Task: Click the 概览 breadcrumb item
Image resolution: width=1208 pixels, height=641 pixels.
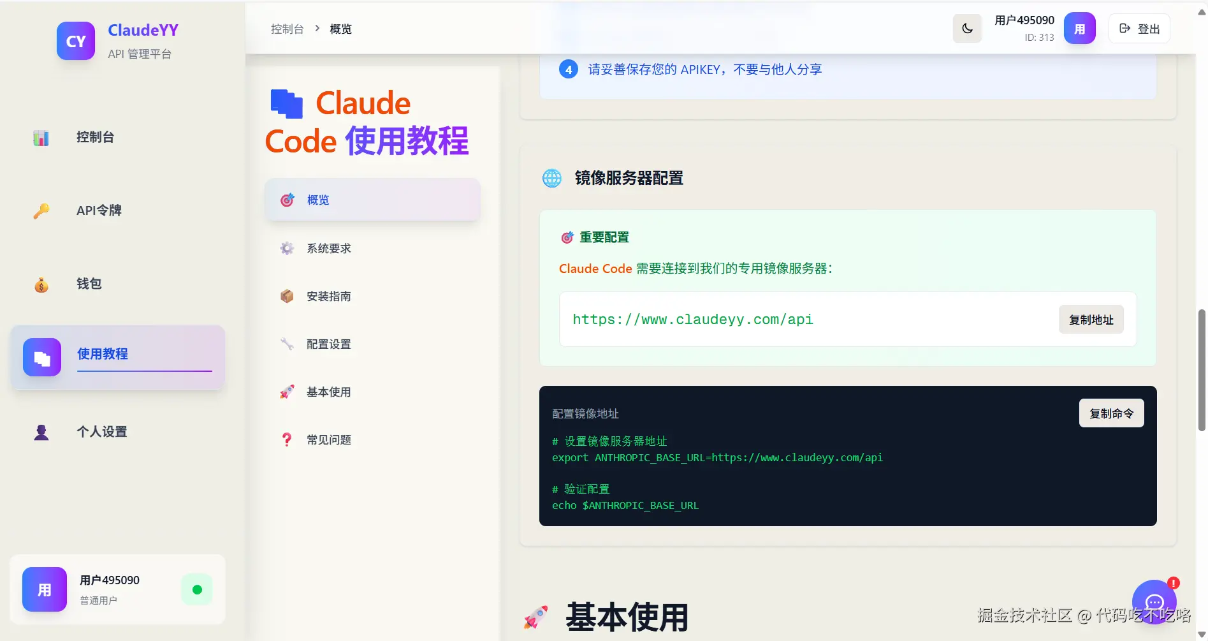Action: (x=340, y=29)
